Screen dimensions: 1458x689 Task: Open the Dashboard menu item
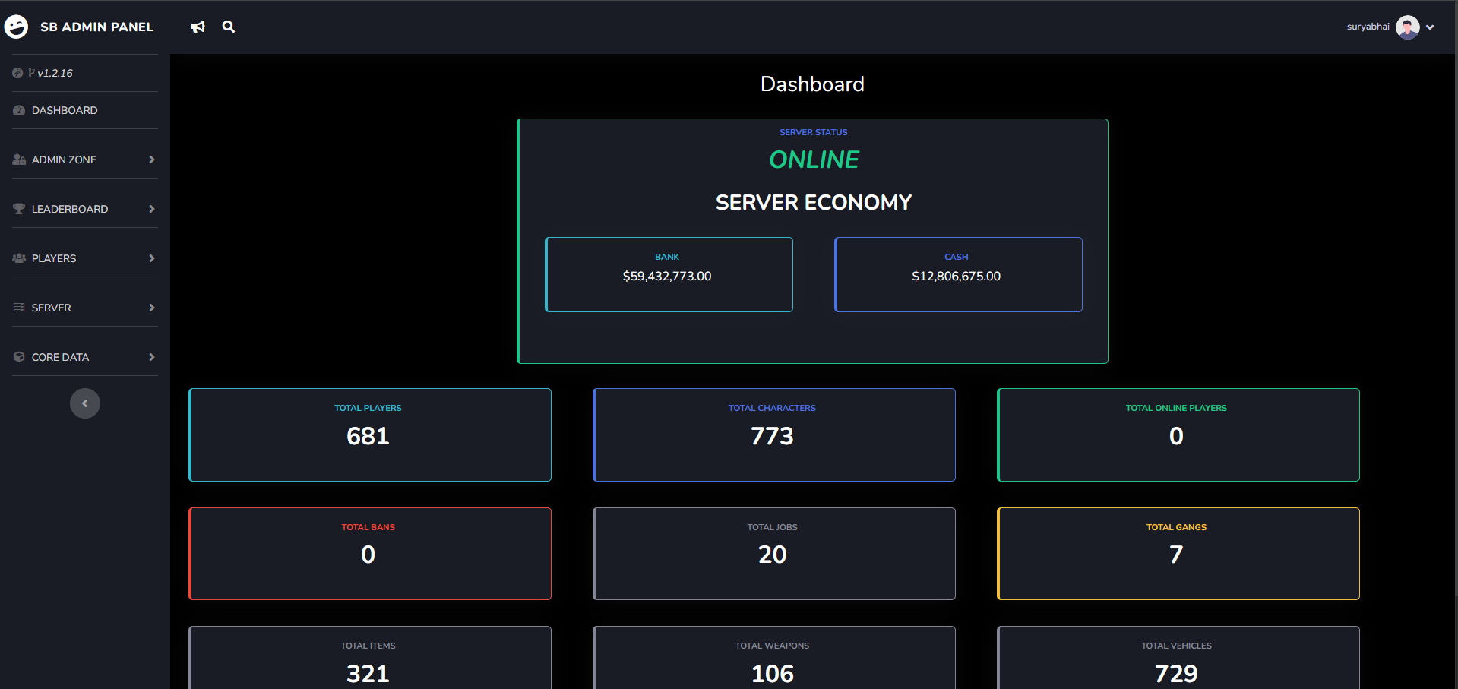[x=64, y=110]
